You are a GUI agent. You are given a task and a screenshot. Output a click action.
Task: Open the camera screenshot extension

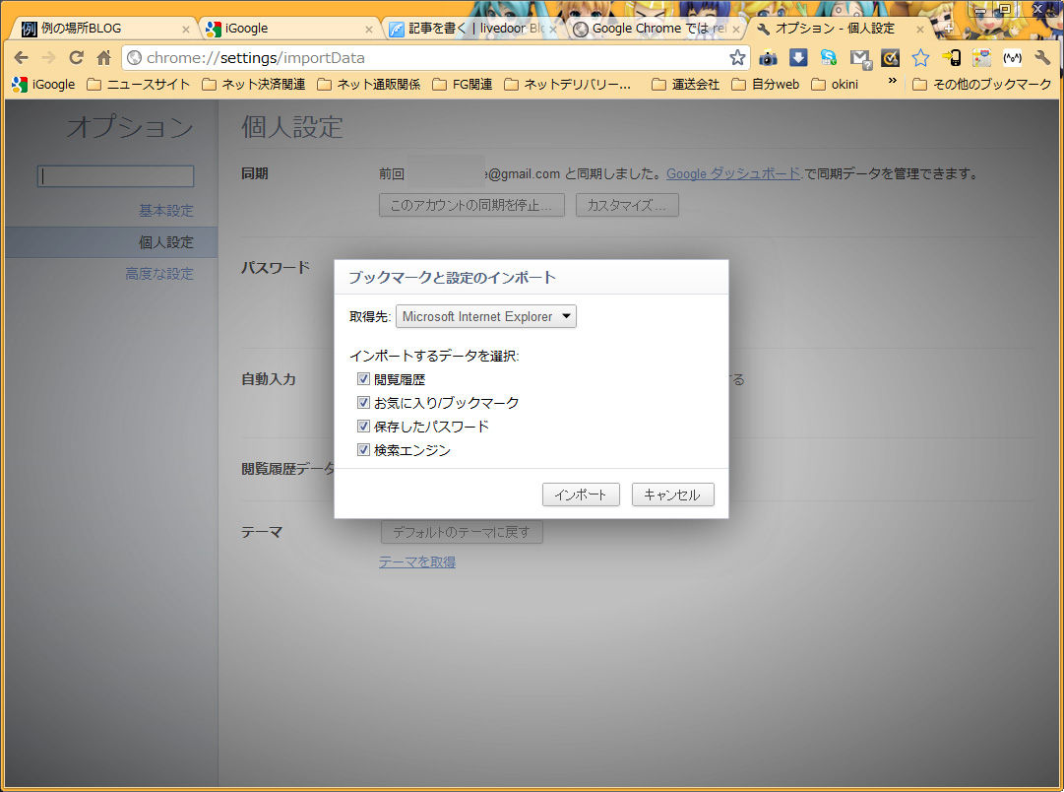click(x=768, y=58)
